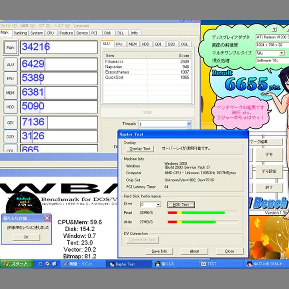Viewport: 289px width, 289px height.
Task: Click the Write speed bar
Action: [203, 222]
